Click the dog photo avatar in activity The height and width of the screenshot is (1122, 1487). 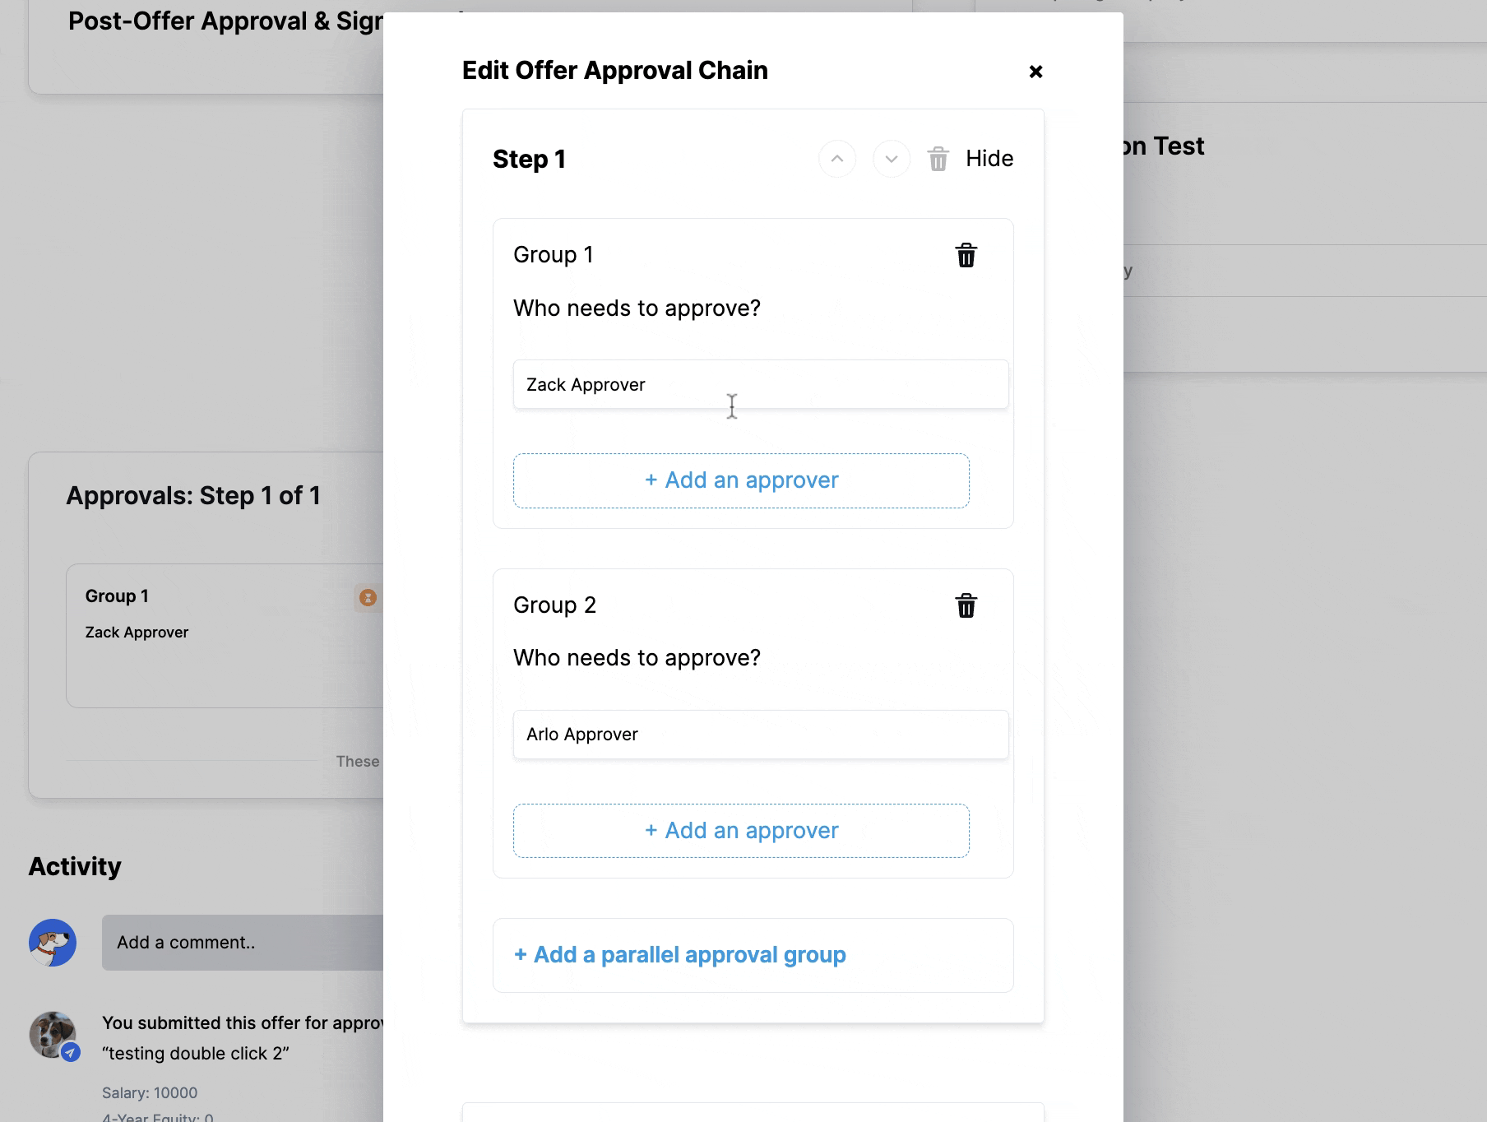tap(53, 1035)
